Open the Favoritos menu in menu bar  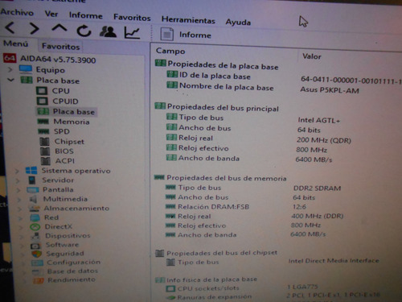(x=132, y=18)
